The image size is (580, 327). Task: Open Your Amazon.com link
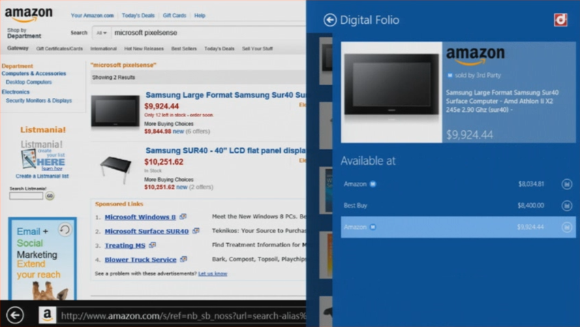tap(92, 16)
